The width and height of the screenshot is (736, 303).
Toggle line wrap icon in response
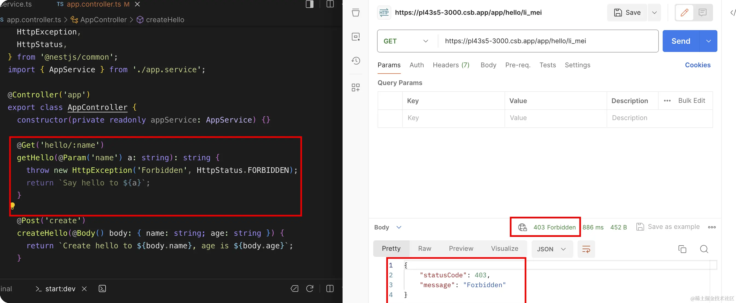[586, 249]
